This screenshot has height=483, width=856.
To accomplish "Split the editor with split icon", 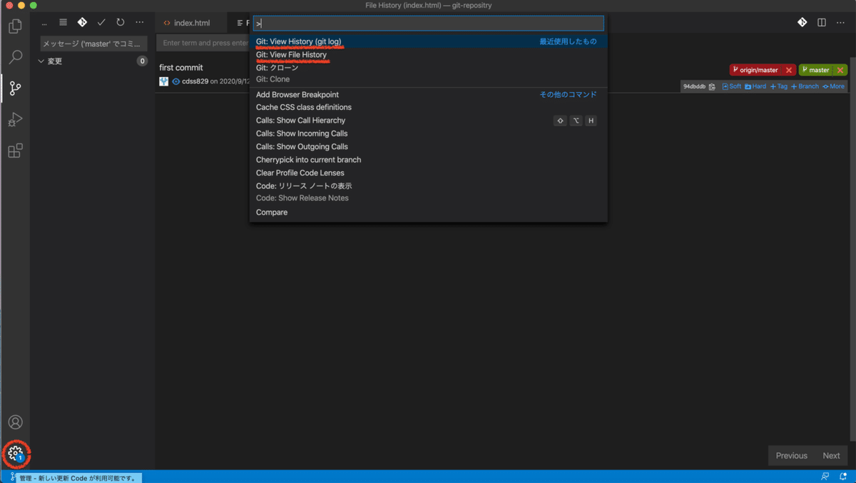I will tap(822, 22).
